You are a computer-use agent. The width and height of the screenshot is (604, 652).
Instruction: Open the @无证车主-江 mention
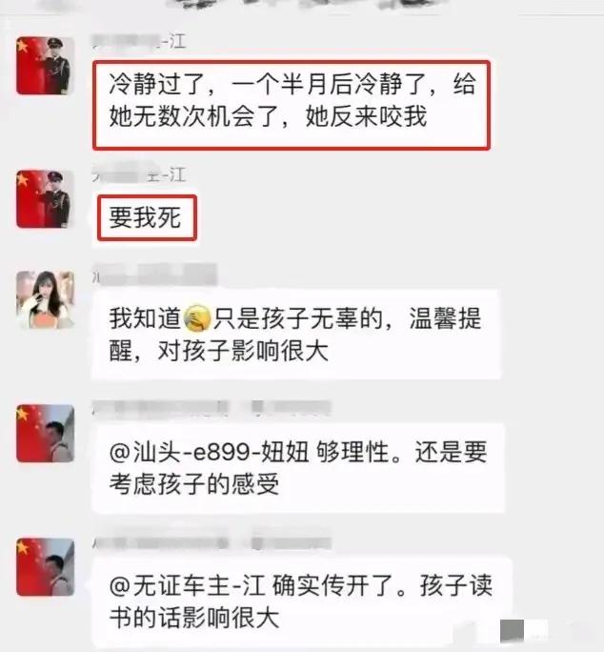pos(188,586)
